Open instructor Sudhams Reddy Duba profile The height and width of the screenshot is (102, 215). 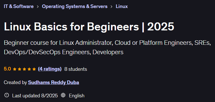[x=53, y=82]
